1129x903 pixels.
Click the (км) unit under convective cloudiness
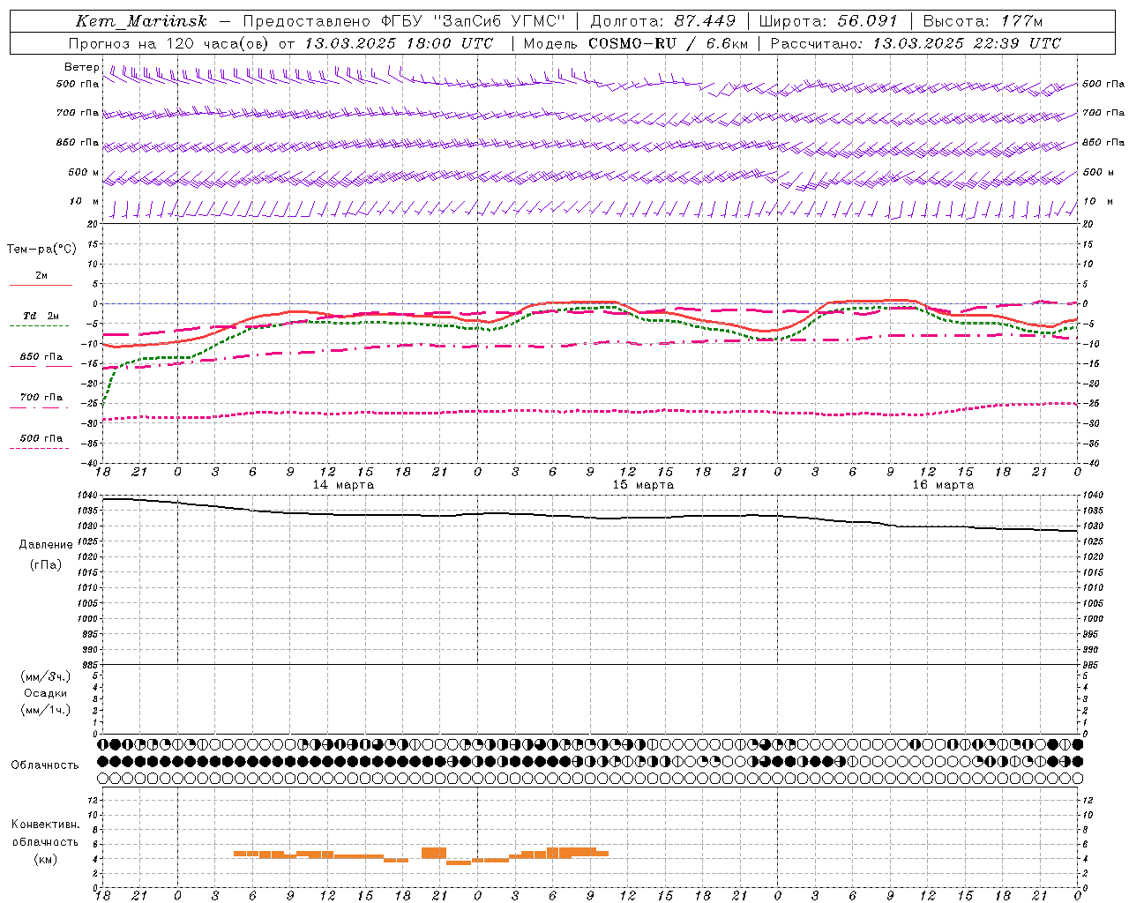point(46,859)
